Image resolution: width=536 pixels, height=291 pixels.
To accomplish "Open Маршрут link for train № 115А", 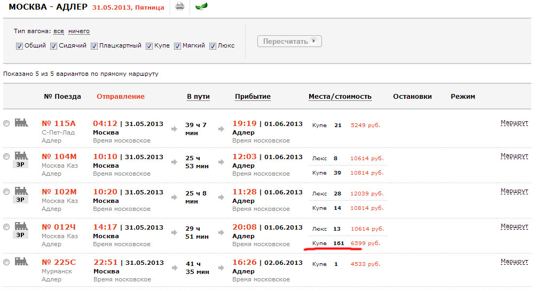I will click(x=514, y=123).
